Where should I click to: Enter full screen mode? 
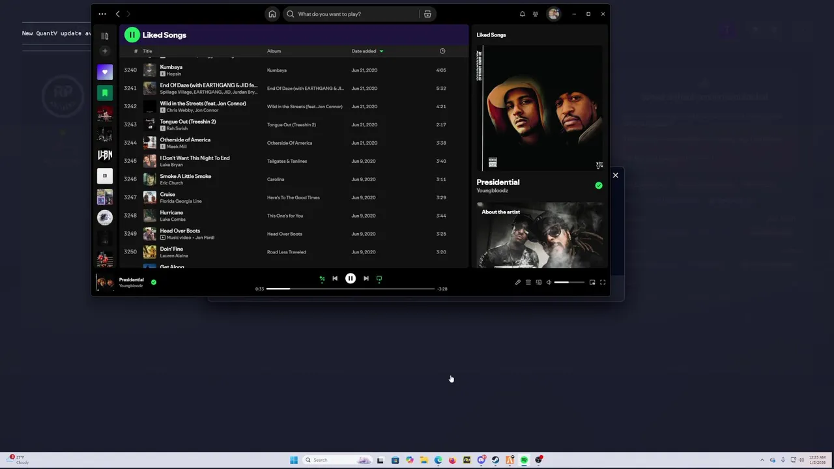(x=603, y=282)
